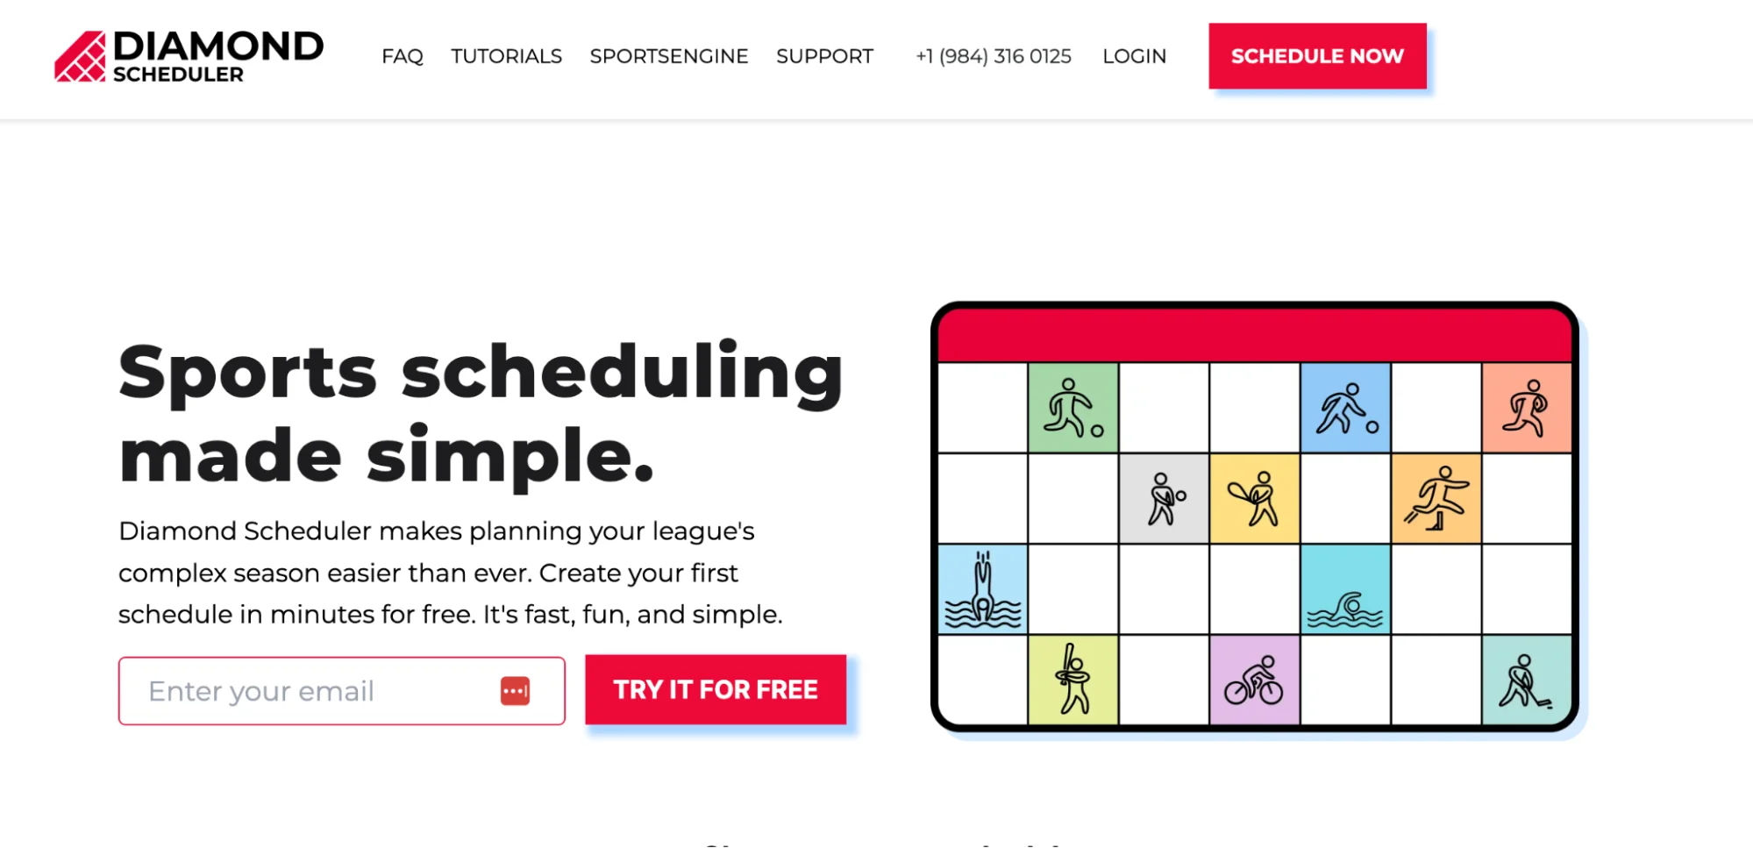The height and width of the screenshot is (848, 1753).
Task: Click the Diamond Scheduler logo
Action: click(x=189, y=56)
